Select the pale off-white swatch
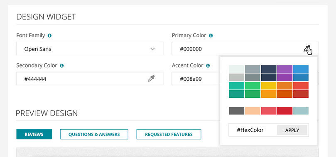This screenshot has height=157, width=336. click(237, 69)
